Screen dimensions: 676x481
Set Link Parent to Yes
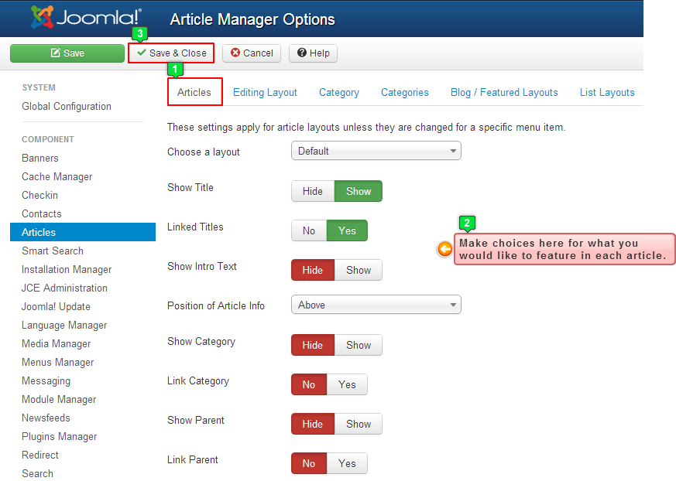(x=347, y=463)
